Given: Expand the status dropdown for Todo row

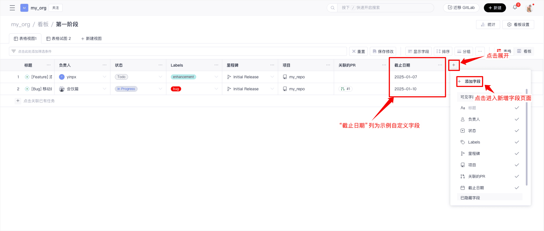Looking at the screenshot, I should (x=160, y=77).
